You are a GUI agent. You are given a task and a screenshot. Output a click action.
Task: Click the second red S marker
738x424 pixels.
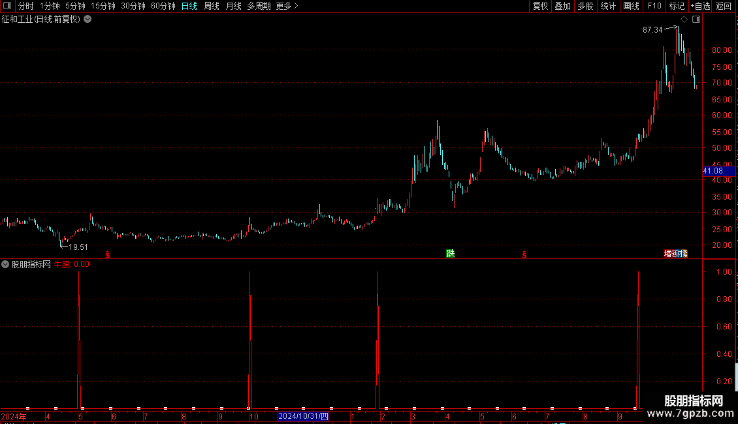tap(524, 254)
